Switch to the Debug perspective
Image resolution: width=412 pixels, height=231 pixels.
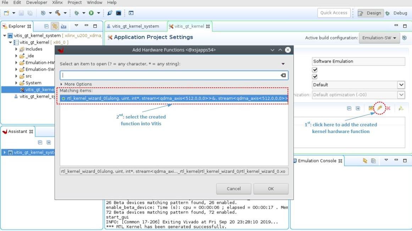pos(396,13)
